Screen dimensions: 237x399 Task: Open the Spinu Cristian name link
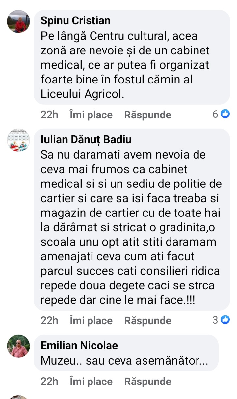point(75,20)
